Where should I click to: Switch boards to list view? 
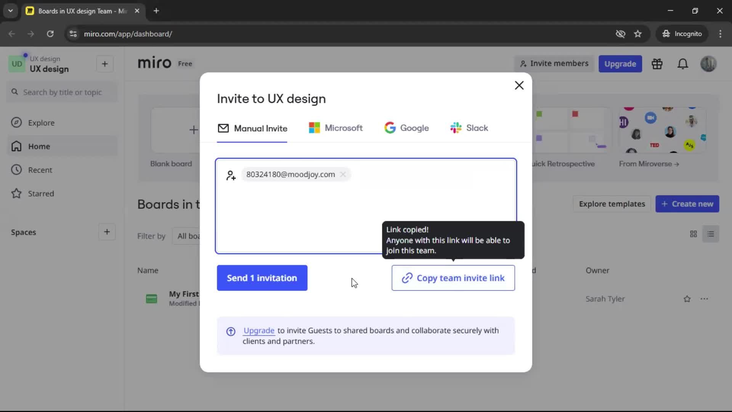pos(710,234)
